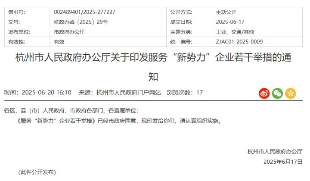Select creation date 2025-06-17 cell

pos(257,22)
